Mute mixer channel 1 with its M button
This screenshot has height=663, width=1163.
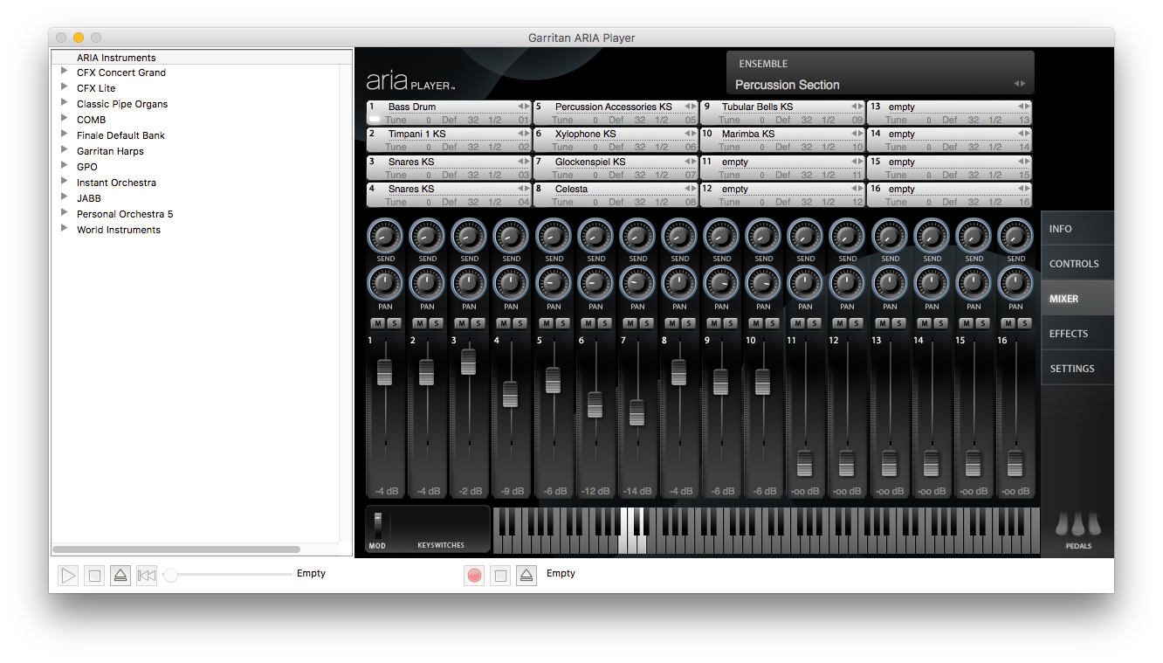pos(377,323)
